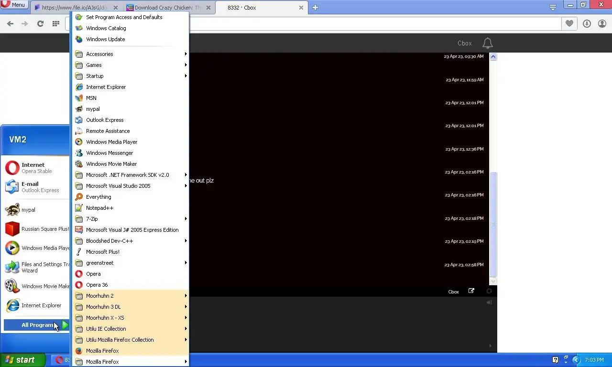Open Utilu Mozilla Firefox Collection folder
The width and height of the screenshot is (612, 367).
click(x=130, y=340)
